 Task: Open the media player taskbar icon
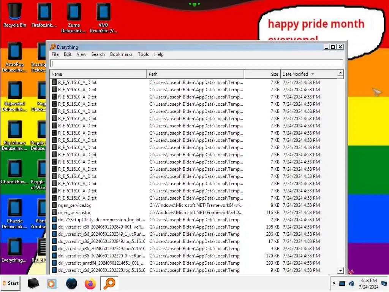click(x=52, y=283)
